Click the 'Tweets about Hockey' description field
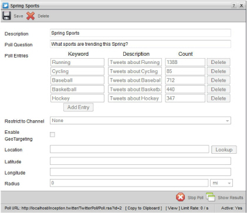247x213 pixels. (135, 99)
